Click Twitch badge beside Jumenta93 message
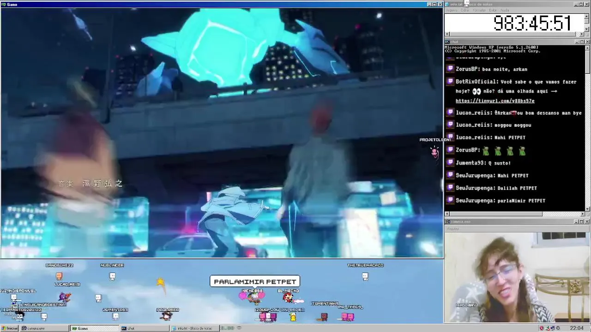This screenshot has height=332, width=591. coord(450,163)
